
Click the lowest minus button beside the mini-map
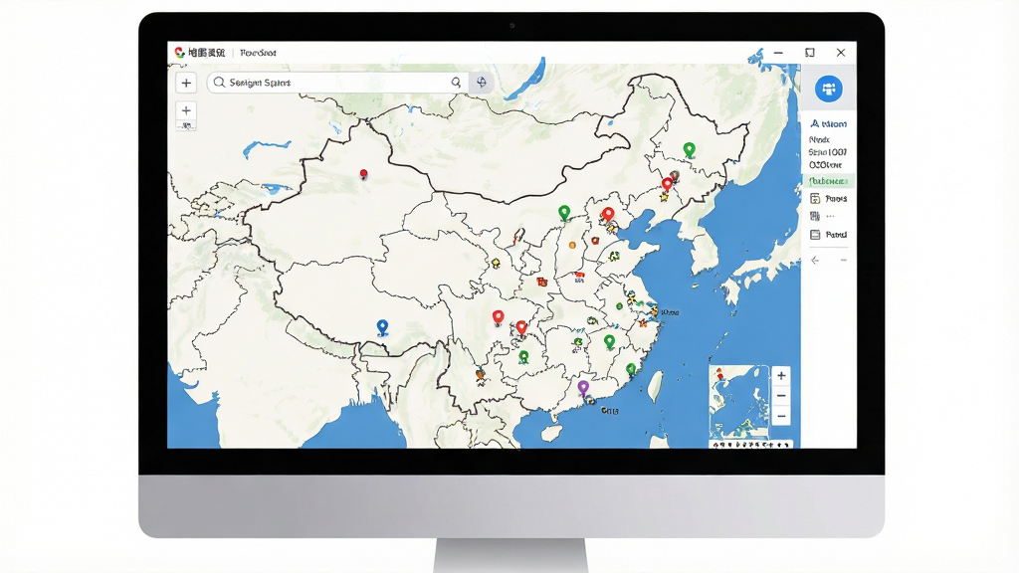click(x=781, y=416)
